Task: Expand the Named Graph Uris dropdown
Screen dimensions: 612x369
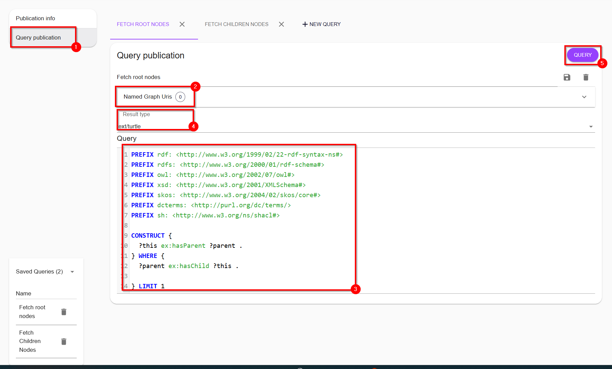Action: pyautogui.click(x=584, y=97)
